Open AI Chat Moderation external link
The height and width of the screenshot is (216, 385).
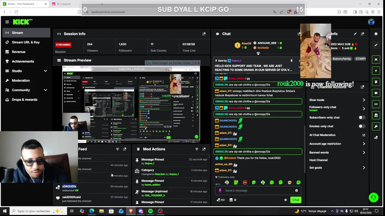(364, 135)
